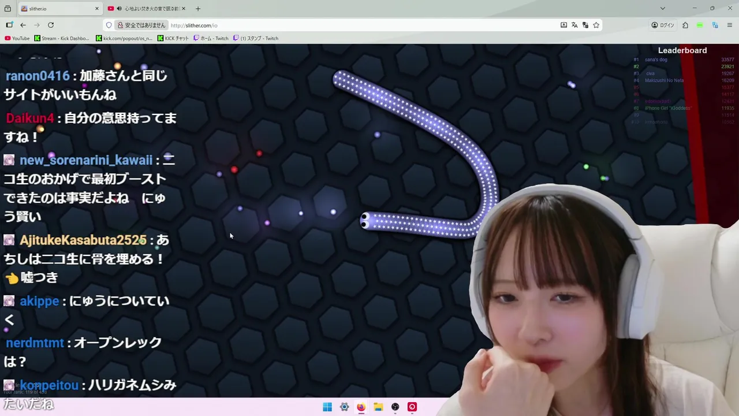Image resolution: width=739 pixels, height=416 pixels.
Task: Mute the audio-playing YouTube tab
Action: (x=119, y=9)
